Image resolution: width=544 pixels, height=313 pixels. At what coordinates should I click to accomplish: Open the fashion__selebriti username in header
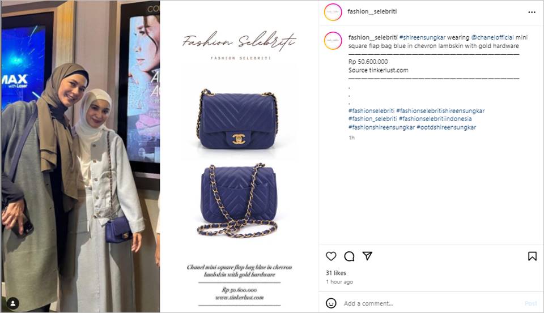[372, 11]
